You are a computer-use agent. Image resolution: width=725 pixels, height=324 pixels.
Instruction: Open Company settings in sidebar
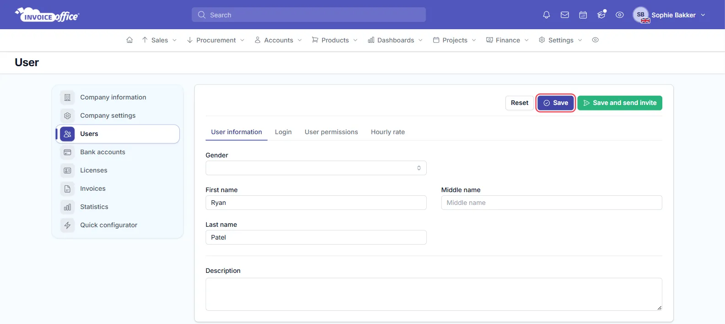click(x=118, y=115)
